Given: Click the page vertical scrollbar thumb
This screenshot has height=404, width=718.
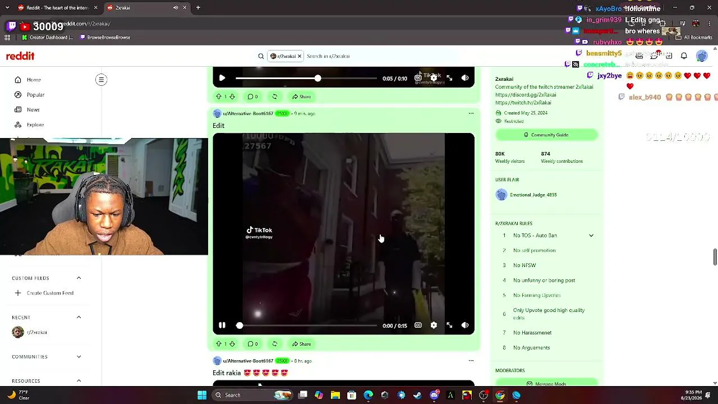Looking at the screenshot, I should (715, 257).
